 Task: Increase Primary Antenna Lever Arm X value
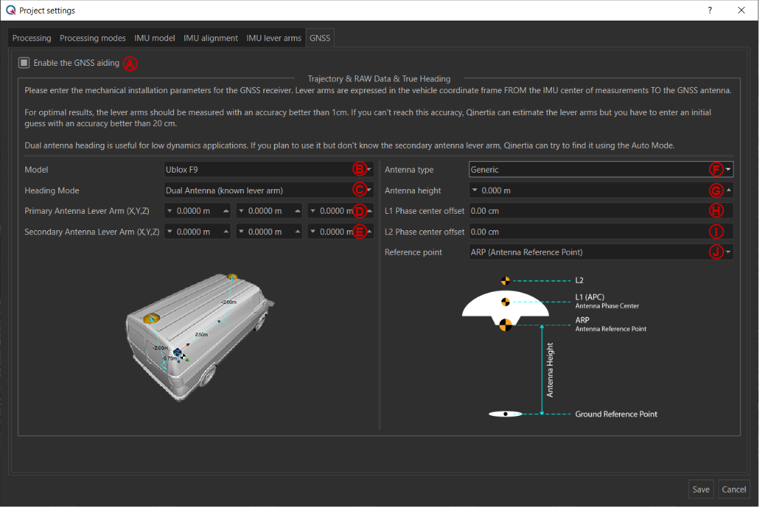226,211
